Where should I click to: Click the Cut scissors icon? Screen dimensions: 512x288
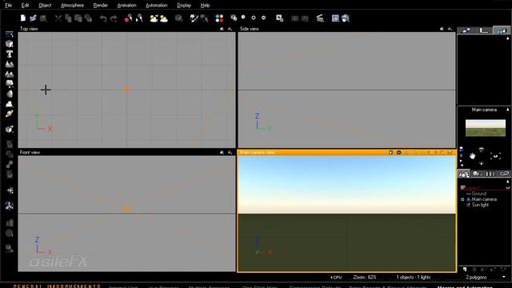[58, 18]
